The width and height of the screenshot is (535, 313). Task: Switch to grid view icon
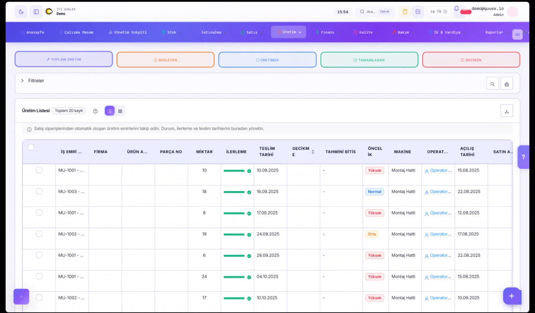coord(120,111)
